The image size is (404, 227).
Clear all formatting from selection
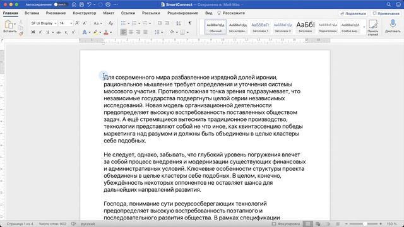tap(111, 23)
